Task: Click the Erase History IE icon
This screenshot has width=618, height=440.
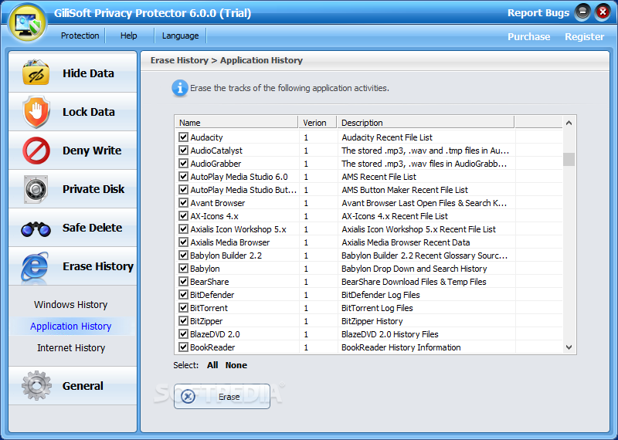Action: point(36,266)
